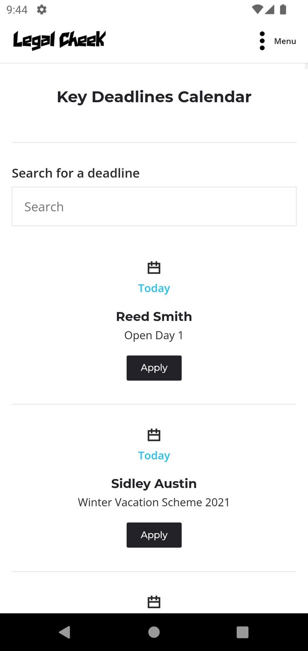Screen dimensions: 308x651
Task: Select the Today label for Reed Smith
Action: pyautogui.click(x=154, y=288)
